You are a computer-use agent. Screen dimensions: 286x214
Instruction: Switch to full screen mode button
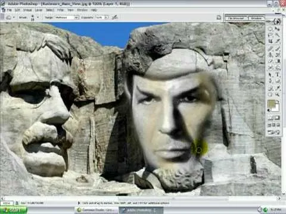278,125
